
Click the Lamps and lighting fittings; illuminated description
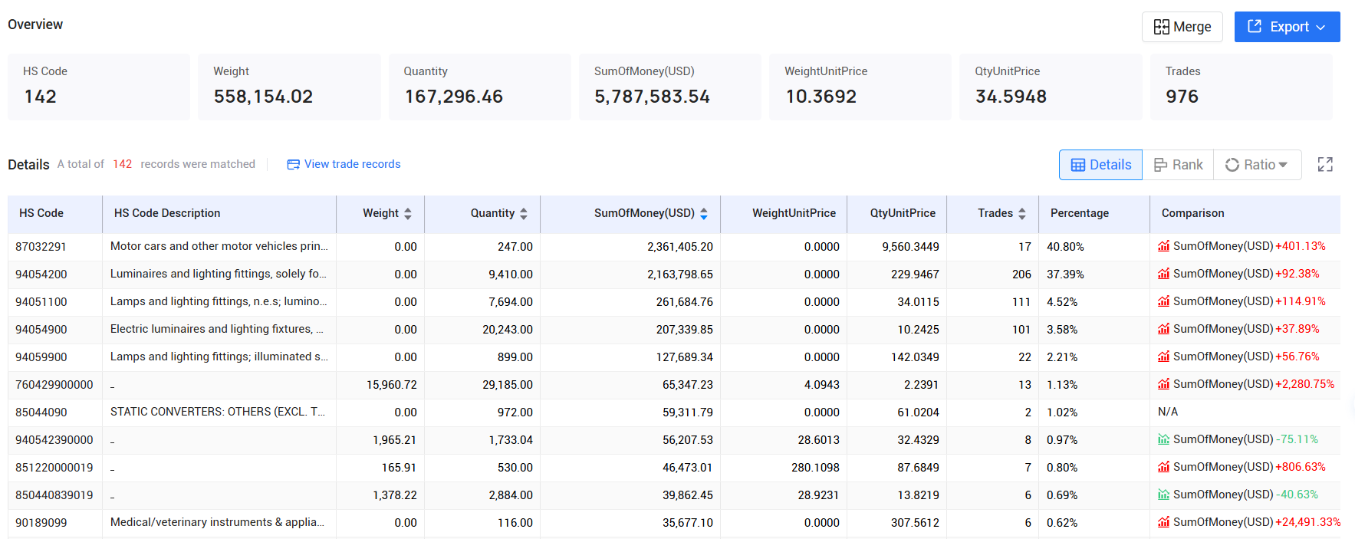(x=219, y=357)
